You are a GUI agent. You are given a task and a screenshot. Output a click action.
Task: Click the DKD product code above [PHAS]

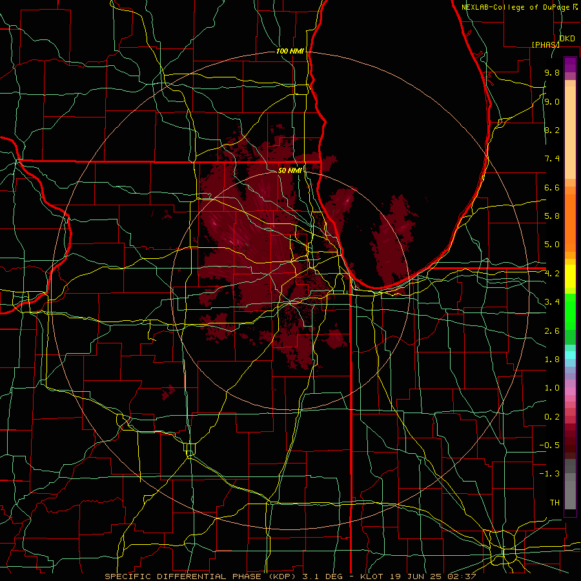pyautogui.click(x=567, y=39)
